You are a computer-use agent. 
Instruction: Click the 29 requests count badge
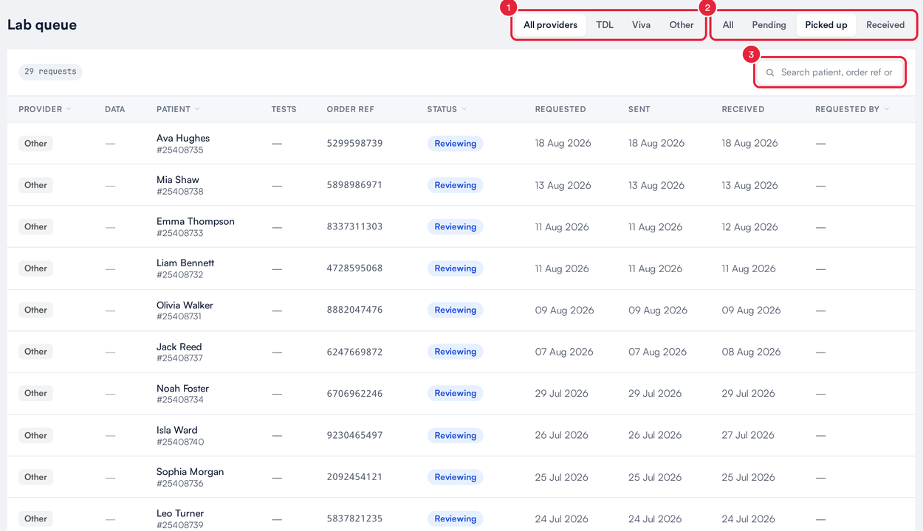[x=50, y=72]
